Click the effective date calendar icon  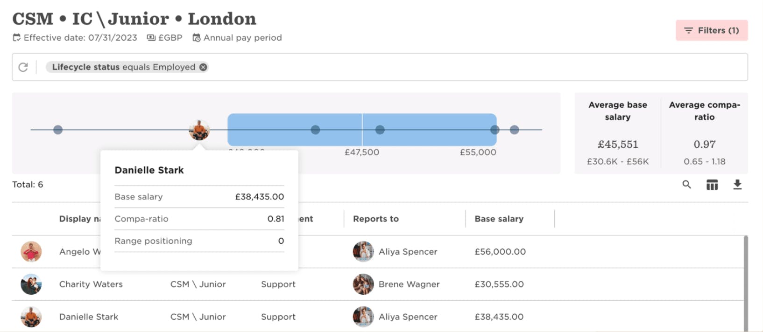coord(16,37)
